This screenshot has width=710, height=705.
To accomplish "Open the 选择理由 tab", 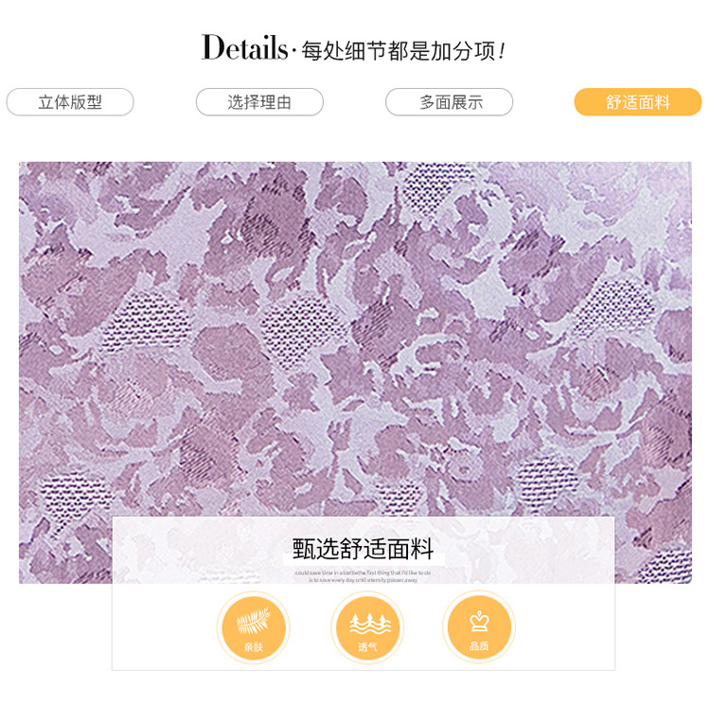I will [259, 102].
